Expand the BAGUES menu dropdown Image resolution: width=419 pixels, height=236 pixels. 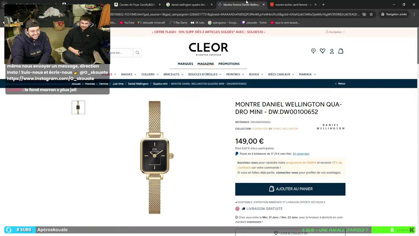129,74
